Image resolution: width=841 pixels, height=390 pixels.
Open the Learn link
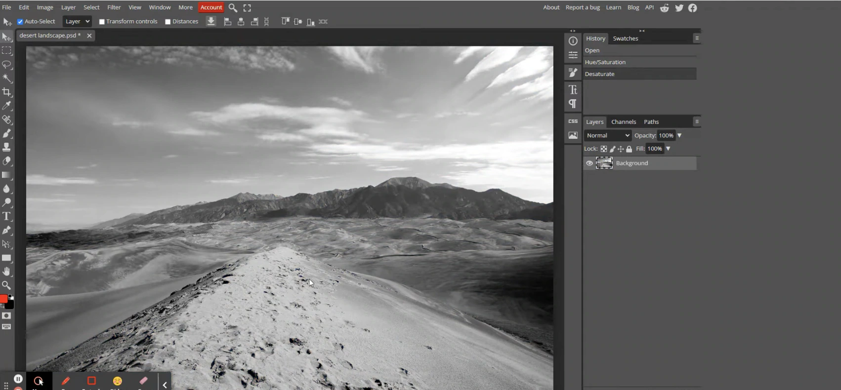click(614, 7)
